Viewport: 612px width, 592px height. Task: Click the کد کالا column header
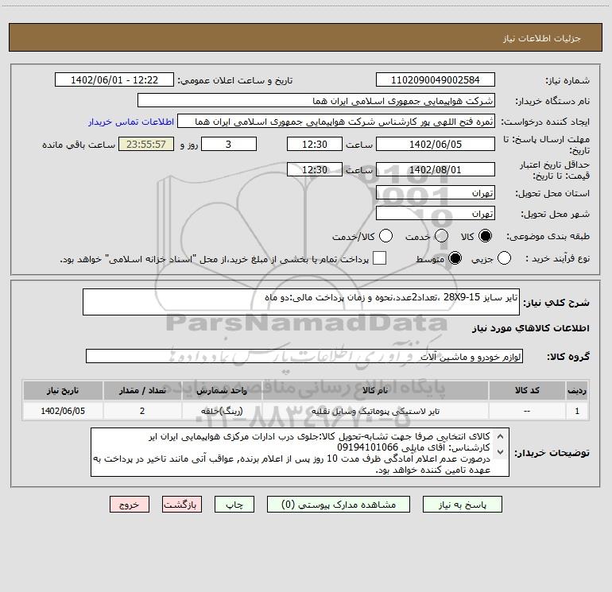pyautogui.click(x=527, y=390)
